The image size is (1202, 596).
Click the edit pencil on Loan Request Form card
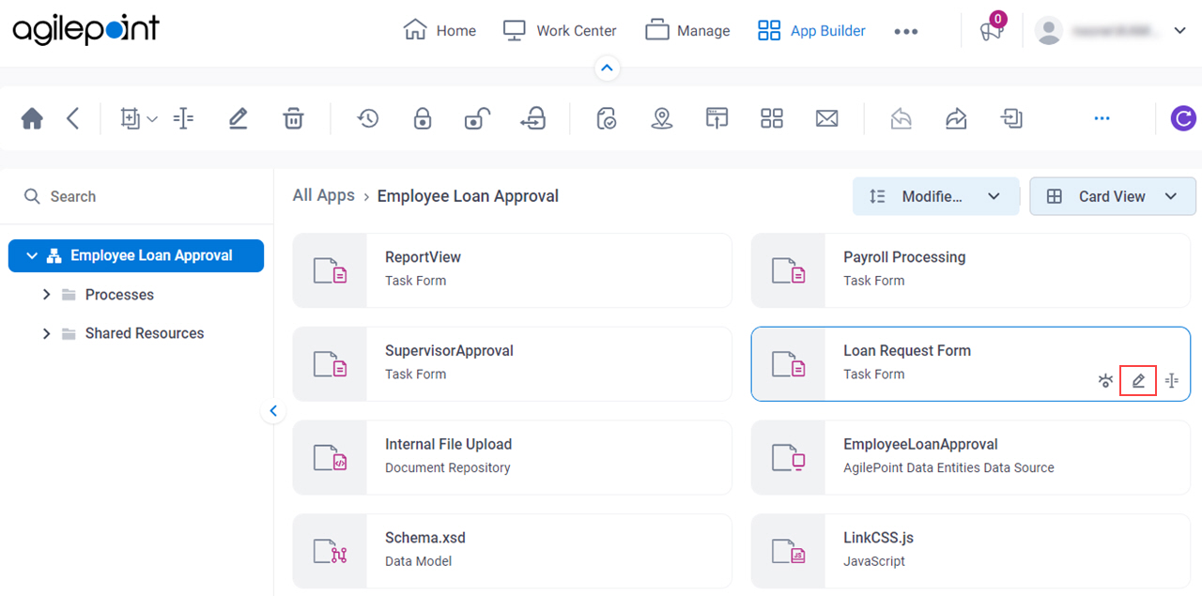[1138, 380]
